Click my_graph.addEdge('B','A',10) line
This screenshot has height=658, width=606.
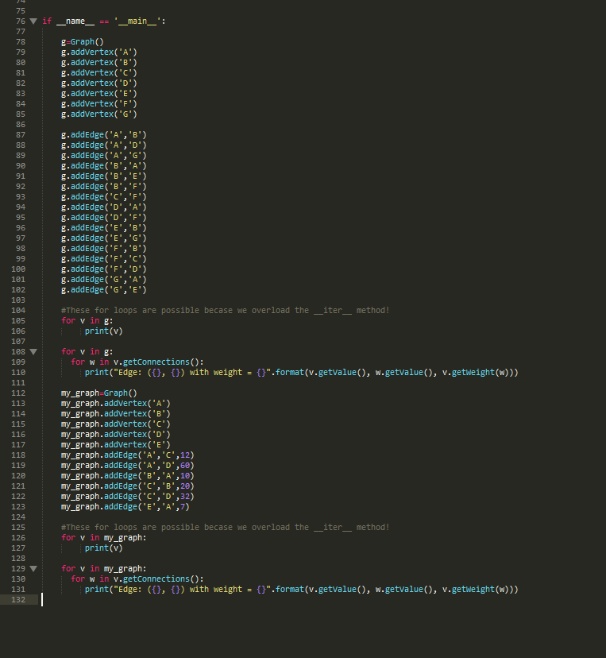(128, 476)
